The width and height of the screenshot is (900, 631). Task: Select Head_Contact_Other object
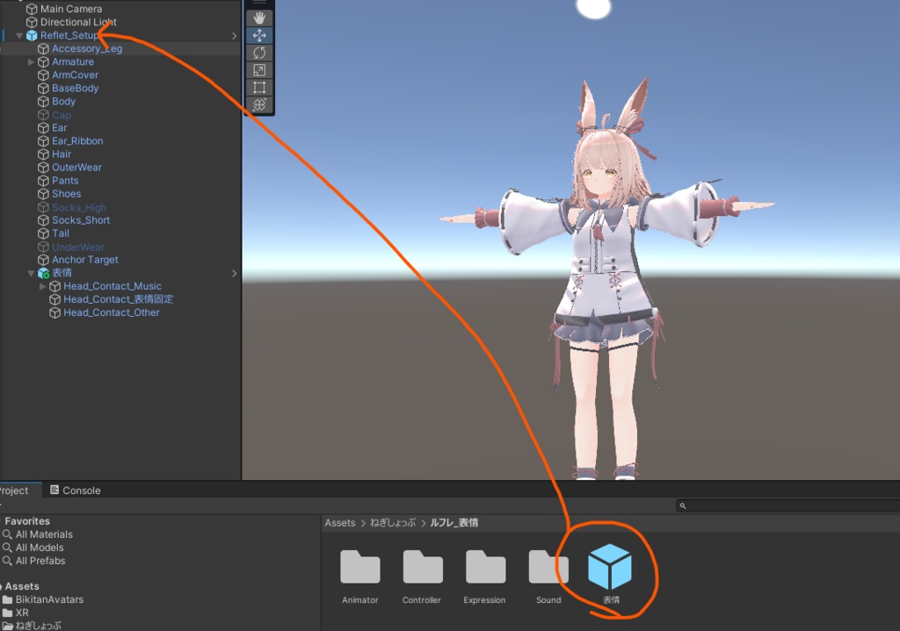coord(112,312)
